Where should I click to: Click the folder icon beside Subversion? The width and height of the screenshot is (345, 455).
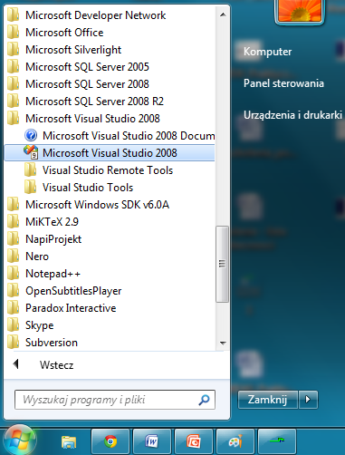point(14,342)
